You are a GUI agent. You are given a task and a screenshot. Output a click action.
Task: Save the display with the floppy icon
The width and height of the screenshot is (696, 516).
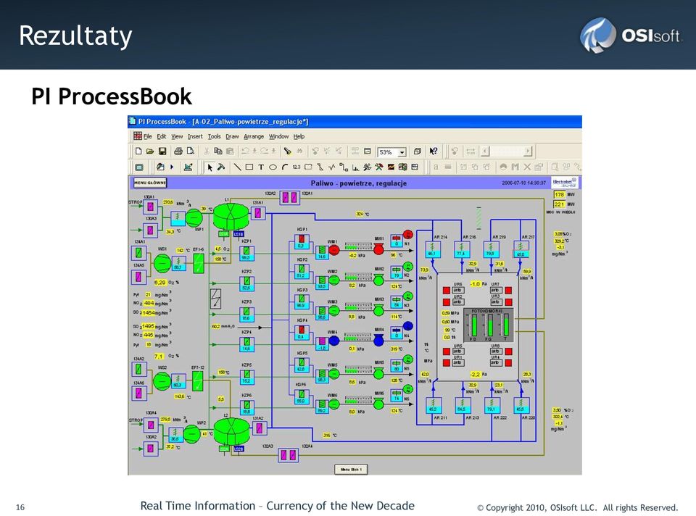point(162,151)
